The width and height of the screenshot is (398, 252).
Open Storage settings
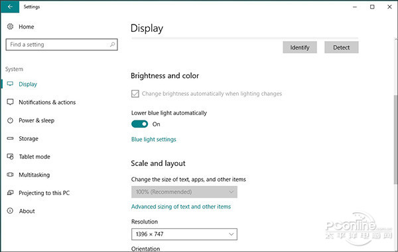(x=29, y=139)
